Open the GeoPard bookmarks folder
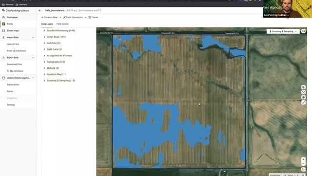This screenshot has height=176, width=312. tap(21, 4)
